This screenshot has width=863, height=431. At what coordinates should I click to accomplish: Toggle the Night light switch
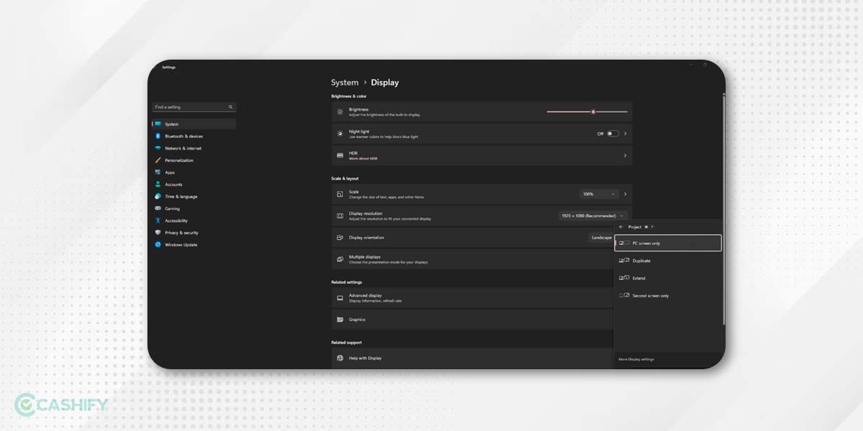pos(612,134)
